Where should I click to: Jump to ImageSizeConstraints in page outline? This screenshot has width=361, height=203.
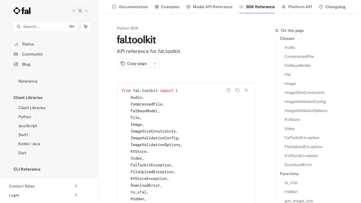[304, 92]
